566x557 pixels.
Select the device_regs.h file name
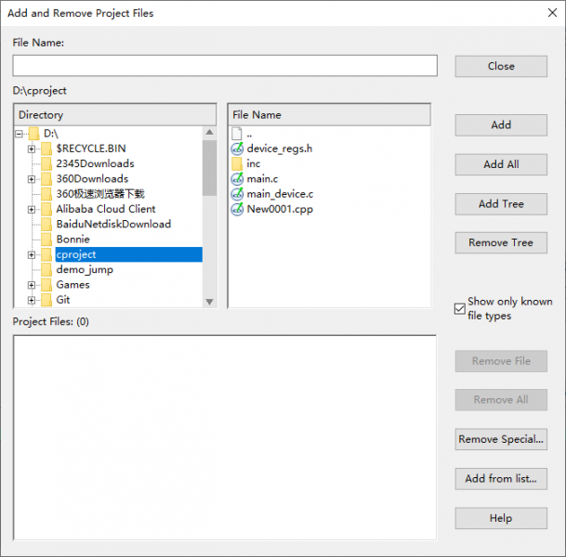pos(280,149)
